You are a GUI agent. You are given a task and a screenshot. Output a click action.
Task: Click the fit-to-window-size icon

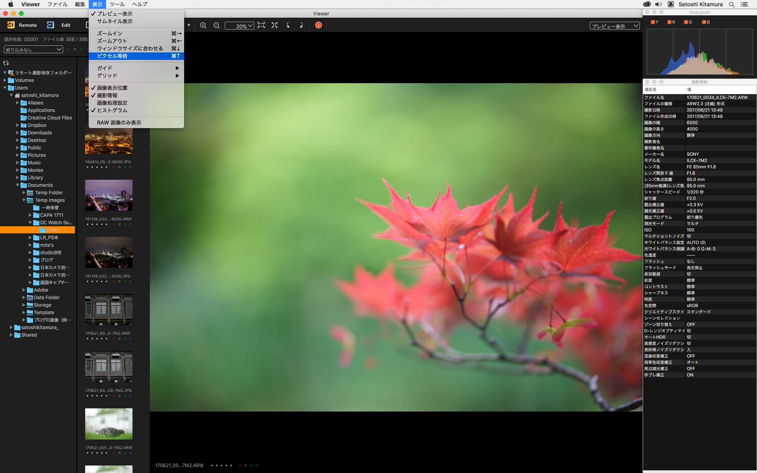point(261,25)
